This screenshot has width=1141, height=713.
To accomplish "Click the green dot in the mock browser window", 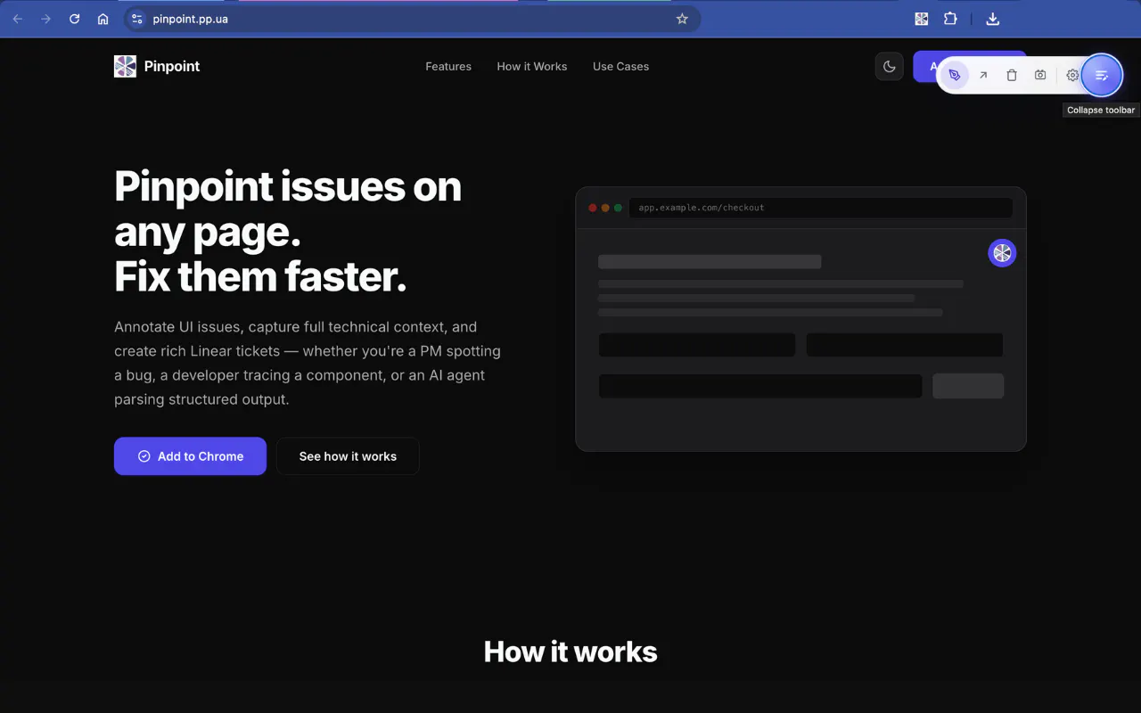I will (618, 208).
